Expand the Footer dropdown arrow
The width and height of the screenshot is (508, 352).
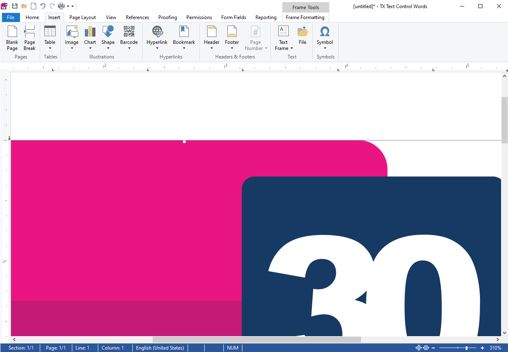pyautogui.click(x=232, y=48)
